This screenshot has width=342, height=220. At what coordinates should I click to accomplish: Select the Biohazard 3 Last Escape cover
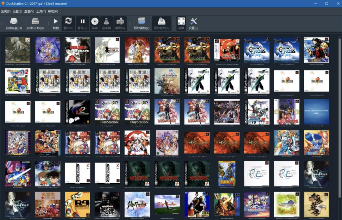coord(78,50)
